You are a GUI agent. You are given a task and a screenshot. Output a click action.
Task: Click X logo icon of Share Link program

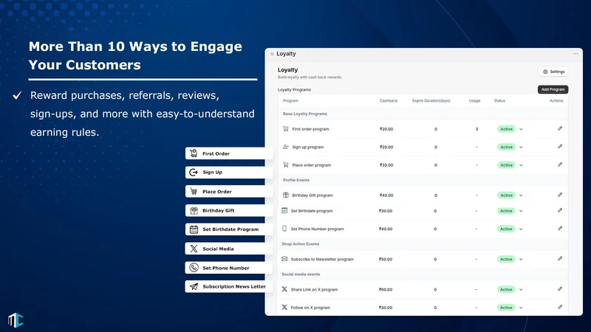284,289
